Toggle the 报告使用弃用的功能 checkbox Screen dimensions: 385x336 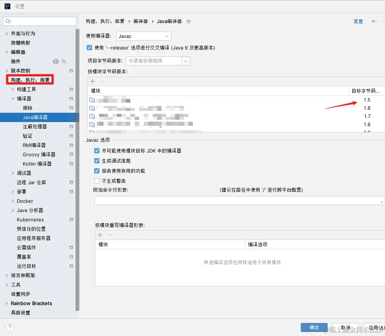[x=97, y=171]
